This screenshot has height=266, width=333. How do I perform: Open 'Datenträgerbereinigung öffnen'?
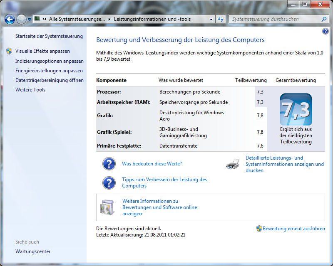click(50, 80)
